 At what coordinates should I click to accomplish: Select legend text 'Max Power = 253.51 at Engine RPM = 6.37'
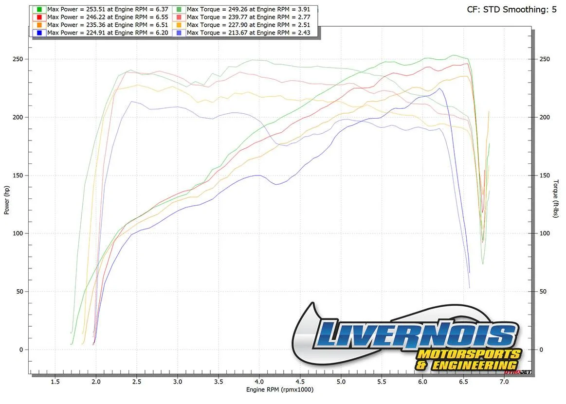pyautogui.click(x=108, y=9)
